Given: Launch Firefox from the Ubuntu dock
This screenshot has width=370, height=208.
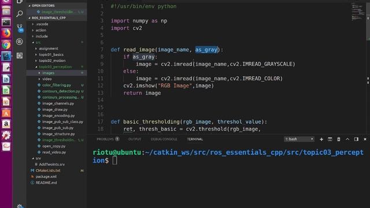Looking at the screenshot, I should (6, 34).
